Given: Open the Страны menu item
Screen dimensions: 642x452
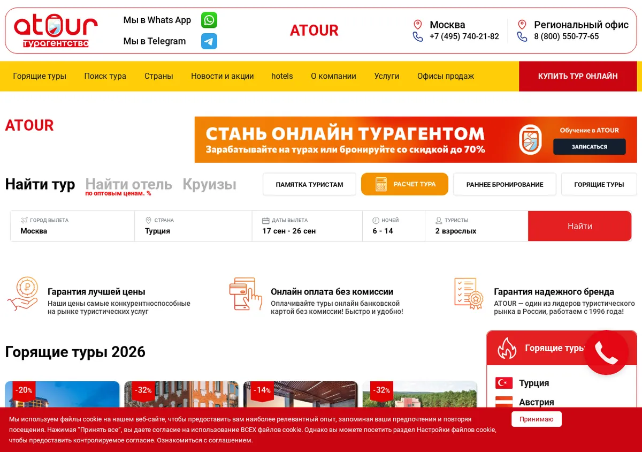Looking at the screenshot, I should [x=159, y=76].
